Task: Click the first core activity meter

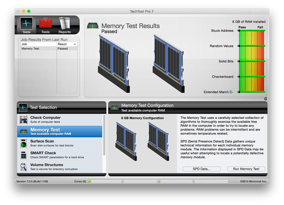Action: tap(105, 181)
